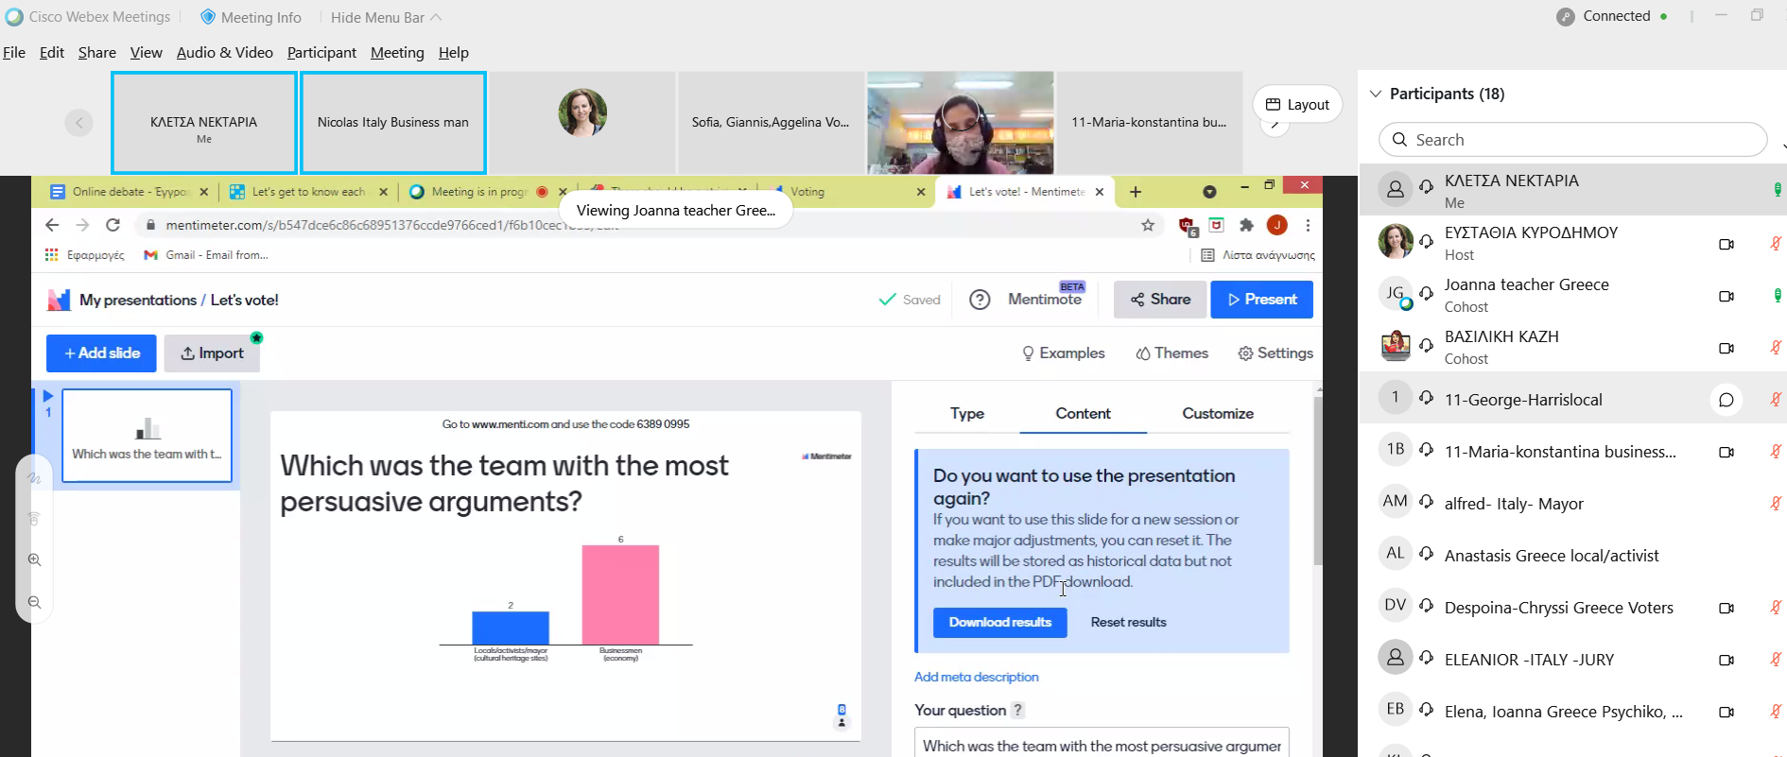The height and width of the screenshot is (757, 1787).
Task: Bookmark this page with the star icon
Action: pyautogui.click(x=1148, y=225)
